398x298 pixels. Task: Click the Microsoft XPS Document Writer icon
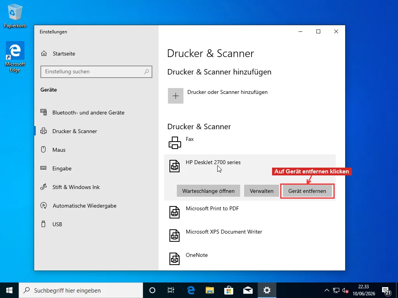pos(175,236)
